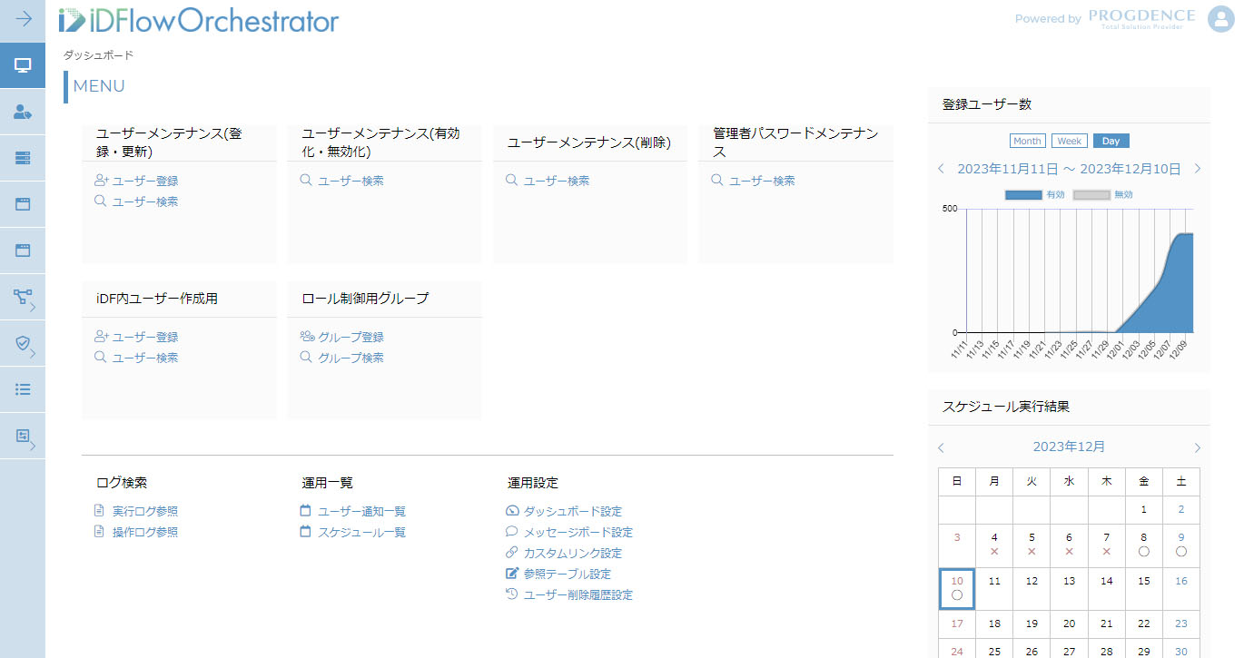The image size is (1244, 658).
Task: Select the workflow diagram icon in the sidebar
Action: click(x=23, y=297)
